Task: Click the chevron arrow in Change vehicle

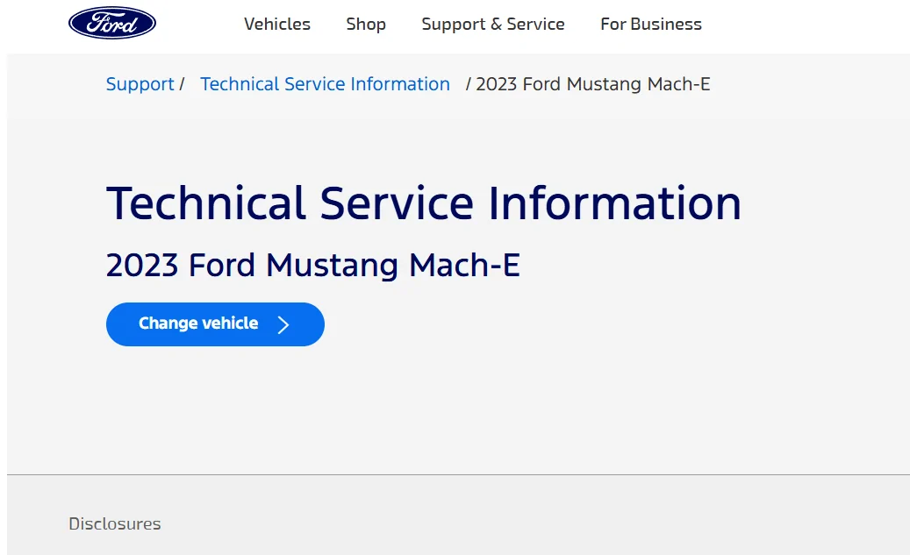Action: click(283, 324)
